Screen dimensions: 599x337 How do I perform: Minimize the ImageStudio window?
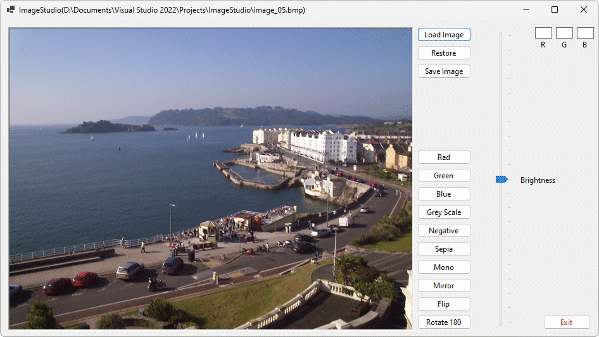click(x=526, y=10)
